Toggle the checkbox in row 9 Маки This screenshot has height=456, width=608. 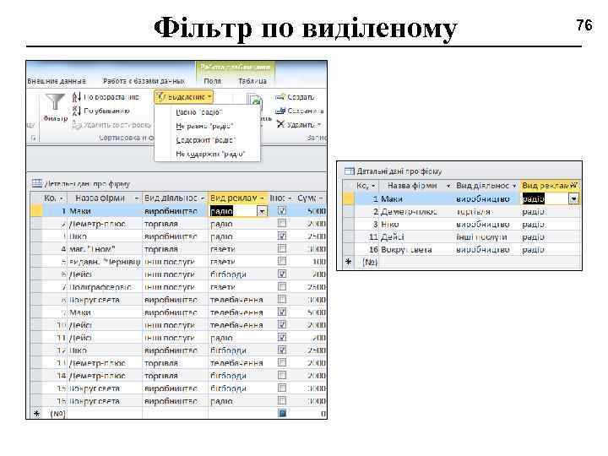[x=282, y=312]
